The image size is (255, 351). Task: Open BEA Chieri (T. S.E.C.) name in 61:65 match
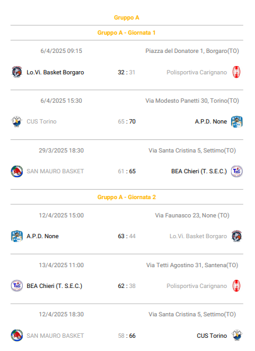pos(199,171)
